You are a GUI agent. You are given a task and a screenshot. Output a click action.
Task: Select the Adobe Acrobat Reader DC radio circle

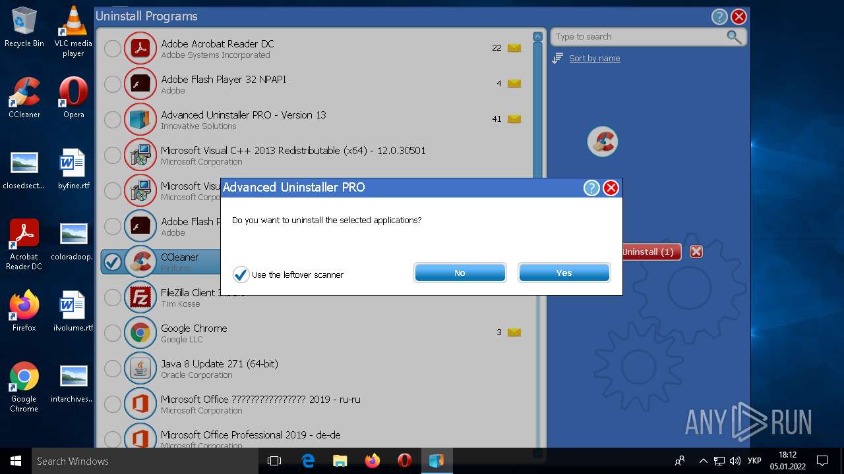113,48
